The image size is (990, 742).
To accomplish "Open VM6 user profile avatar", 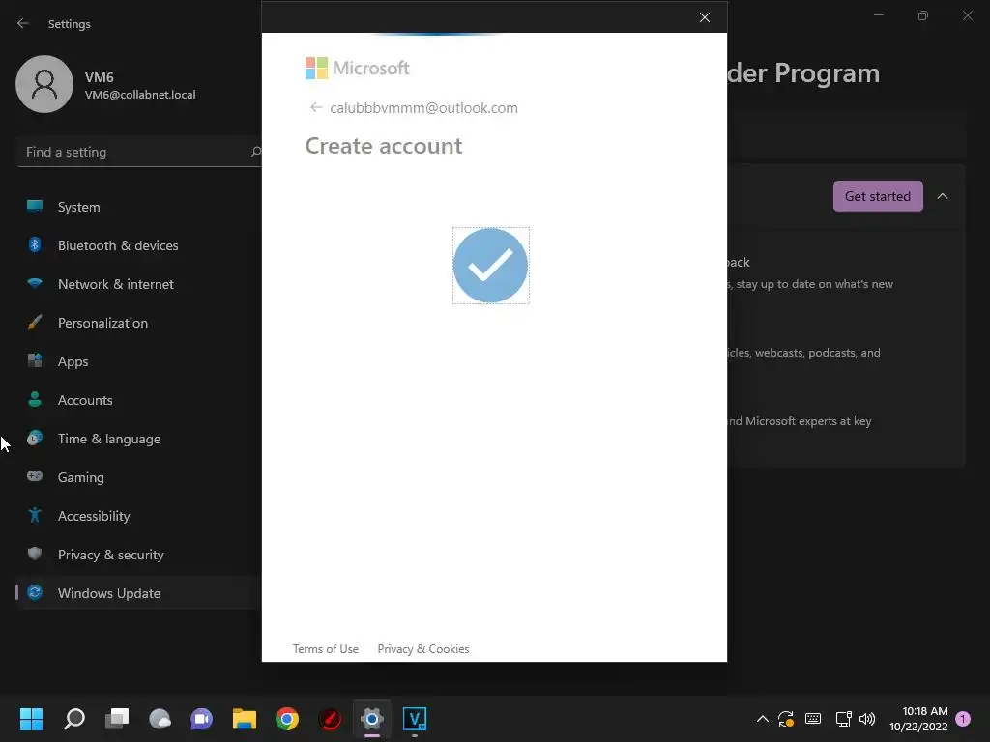I will (x=44, y=84).
